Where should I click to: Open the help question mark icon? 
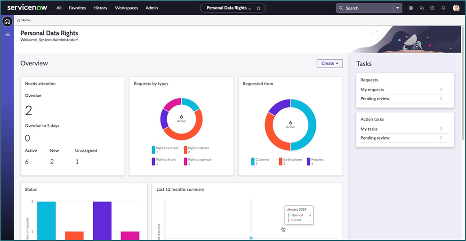coord(432,8)
